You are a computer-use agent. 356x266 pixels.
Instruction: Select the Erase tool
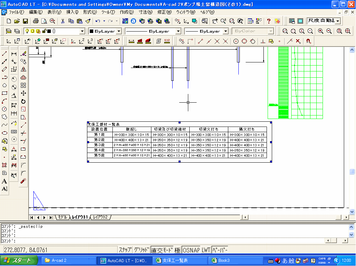pos(23,54)
